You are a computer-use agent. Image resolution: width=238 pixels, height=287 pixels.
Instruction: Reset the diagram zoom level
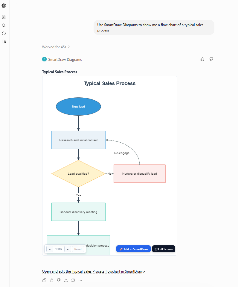point(78,249)
